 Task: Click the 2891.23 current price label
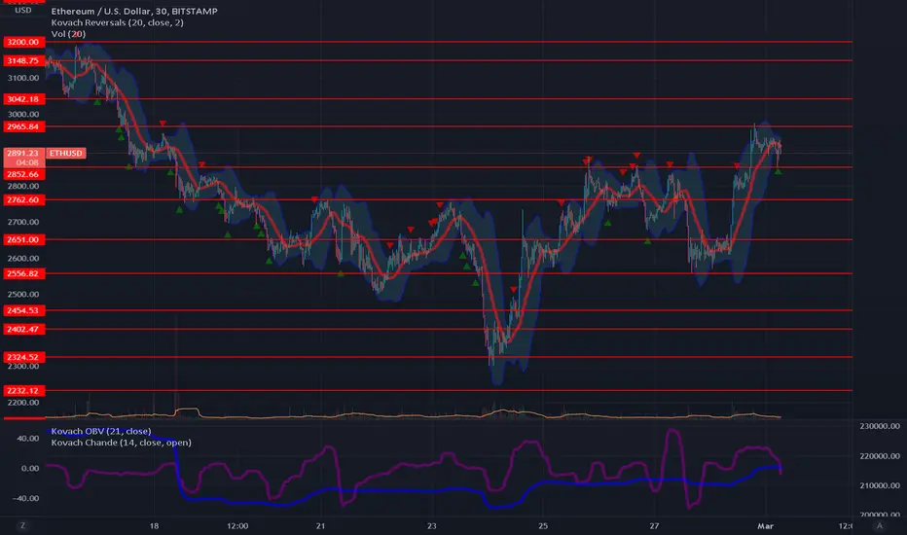tap(23, 154)
